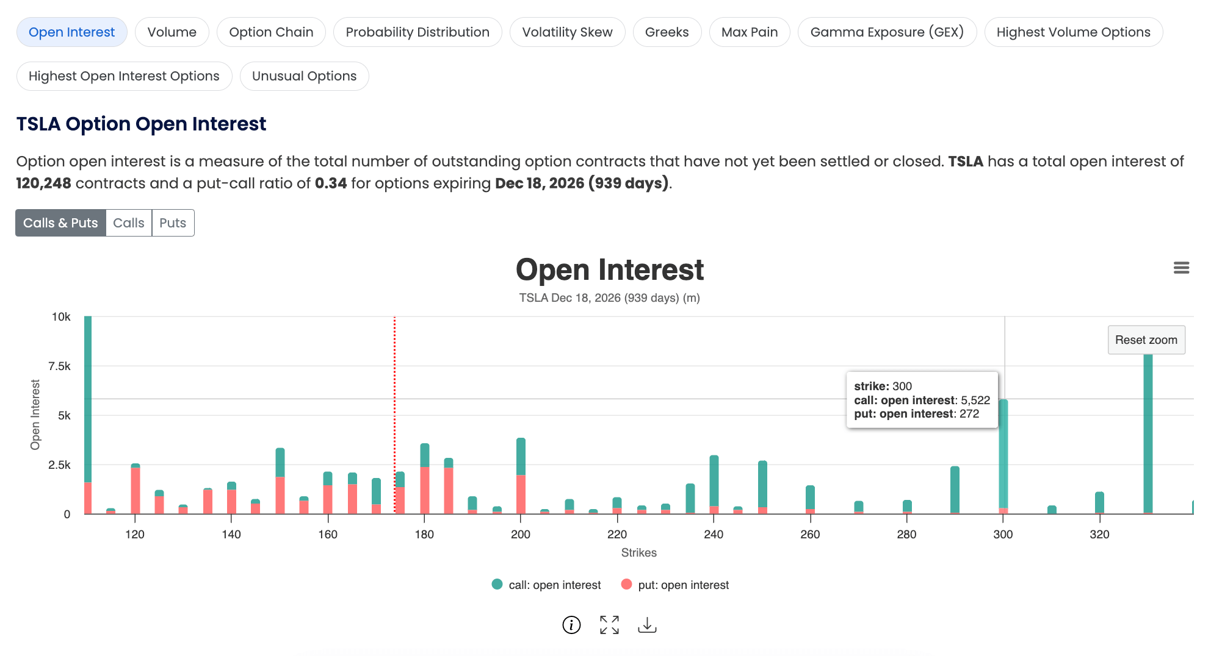Viewport: 1211px width, 656px height.
Task: Click the chart info icon
Action: 571,625
